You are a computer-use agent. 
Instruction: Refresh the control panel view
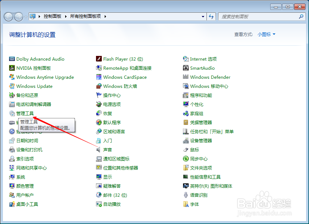(x=211, y=17)
